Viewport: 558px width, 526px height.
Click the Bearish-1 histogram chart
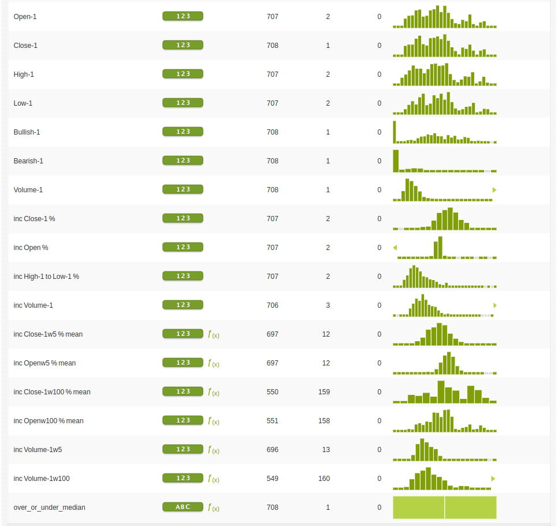coord(444,161)
